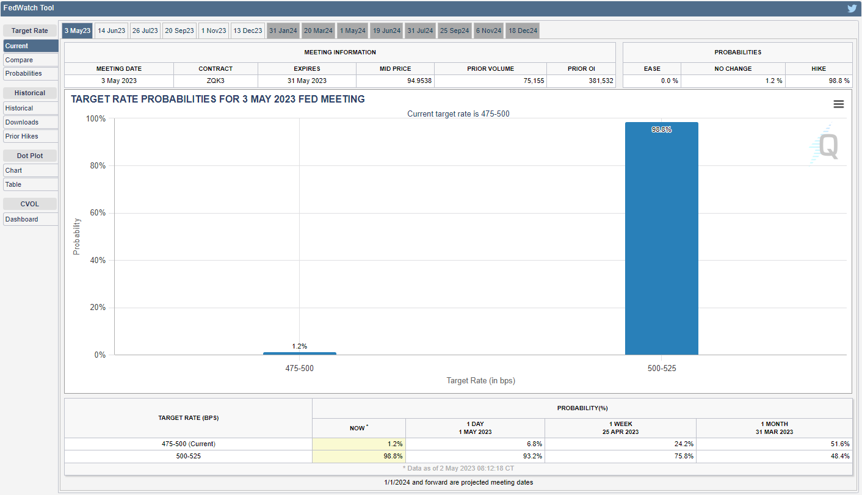Click the small 475-500 probability bar
Screen dimensions: 862x495
pos(299,353)
